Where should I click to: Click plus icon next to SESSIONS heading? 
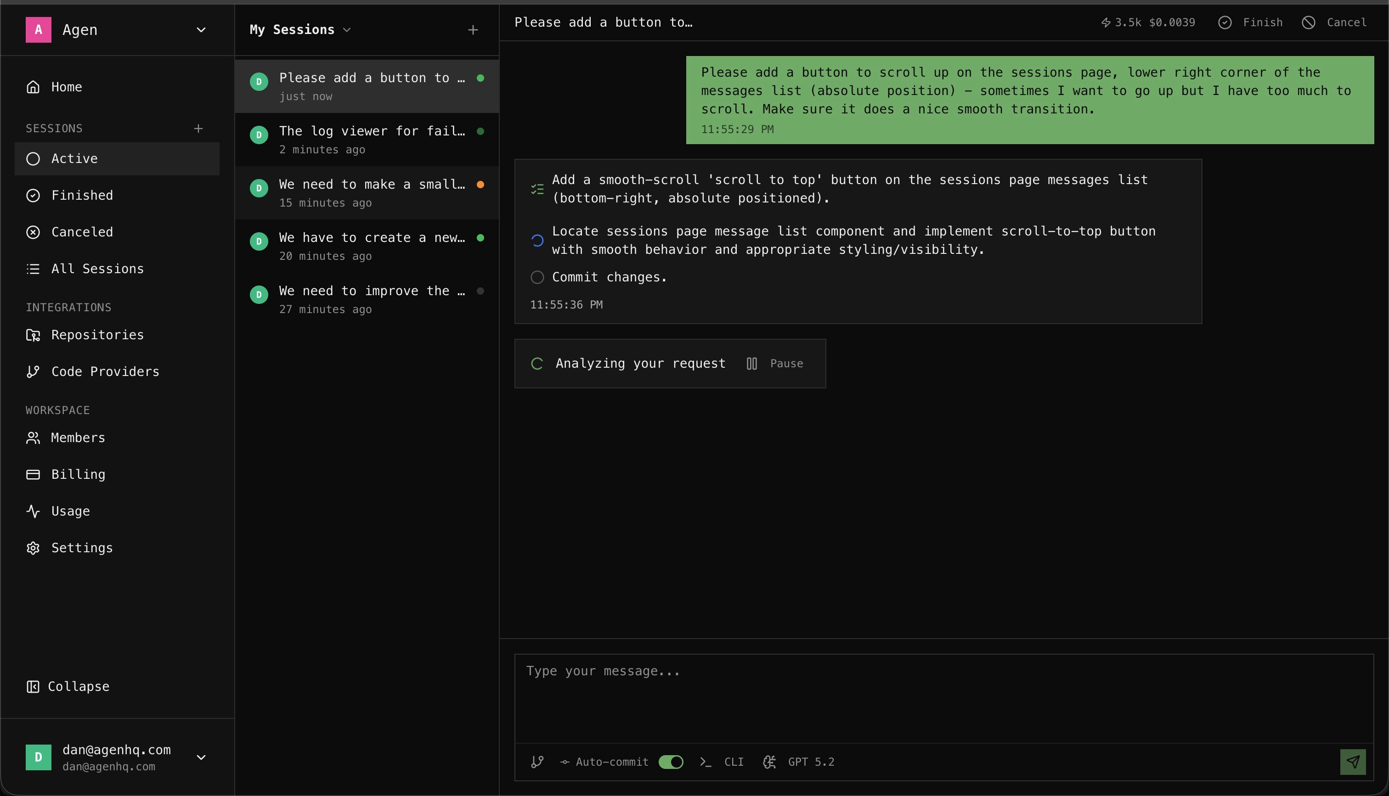coord(198,129)
